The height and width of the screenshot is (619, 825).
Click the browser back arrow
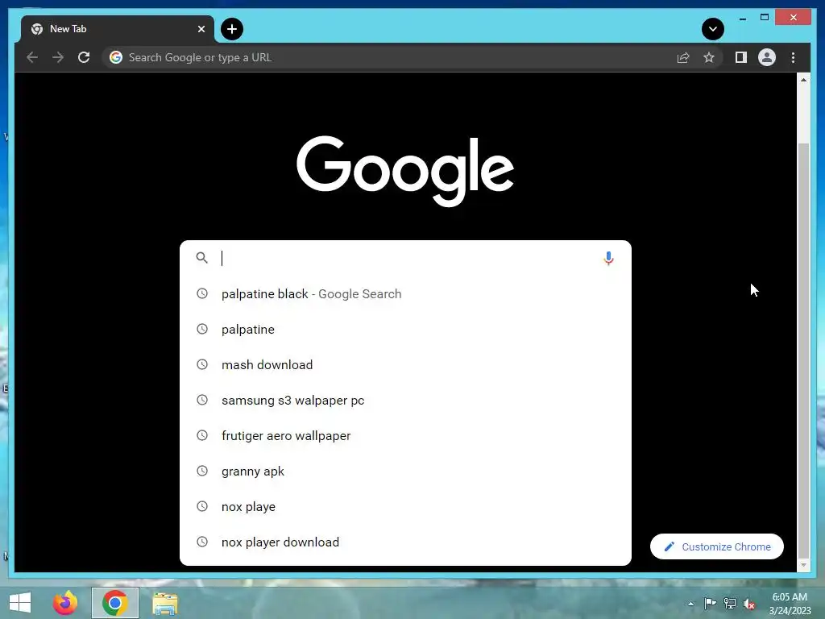pyautogui.click(x=32, y=57)
